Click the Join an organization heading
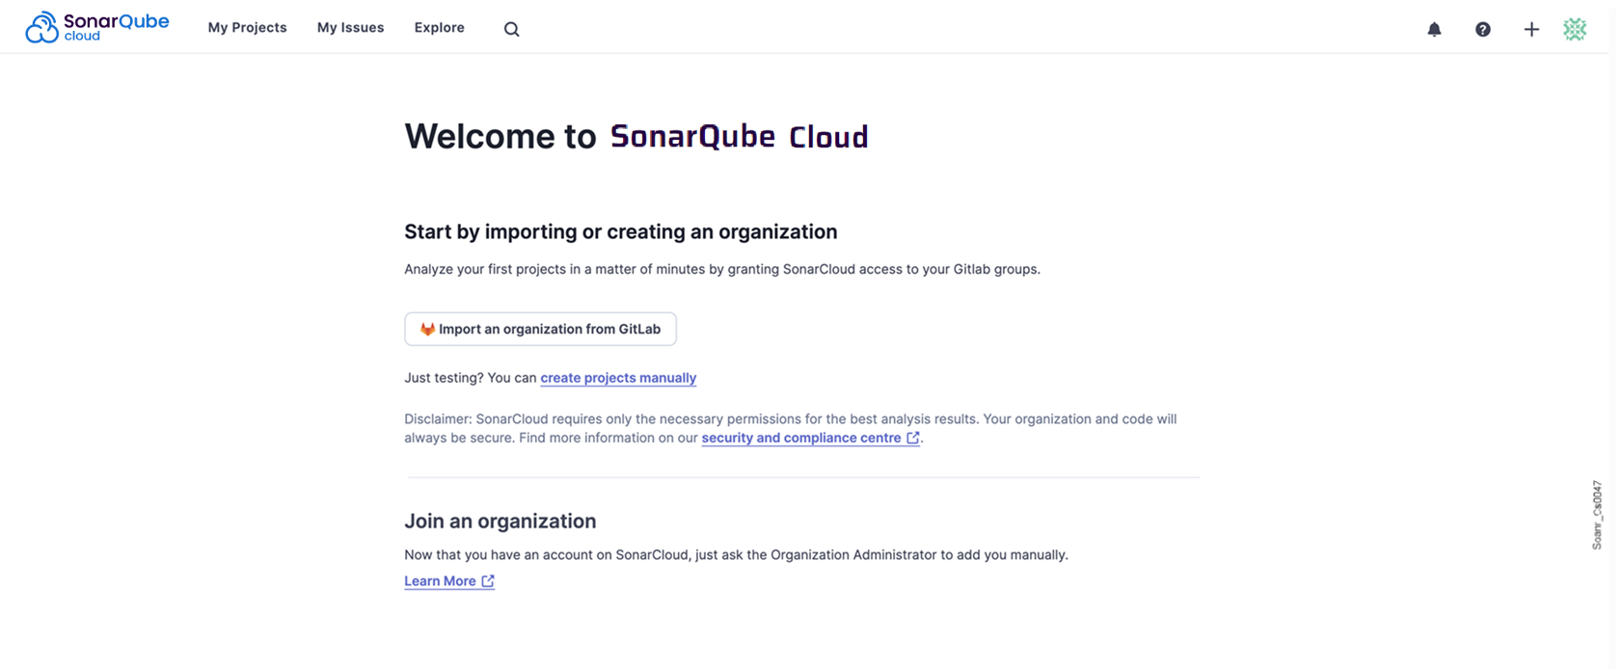 tap(500, 522)
